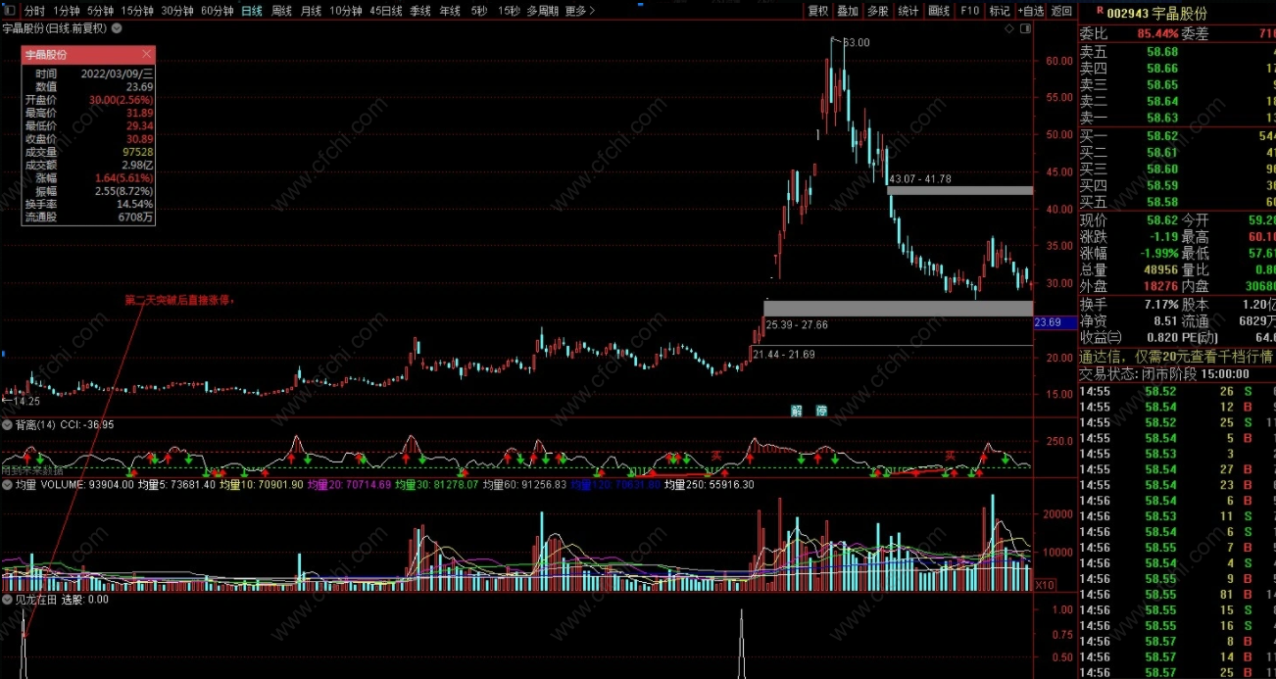
Task: Select the 15秒 period tab
Action: (509, 11)
